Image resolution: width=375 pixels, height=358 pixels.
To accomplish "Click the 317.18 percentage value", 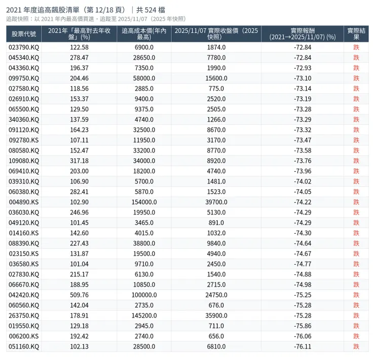I will pyautogui.click(x=79, y=161).
